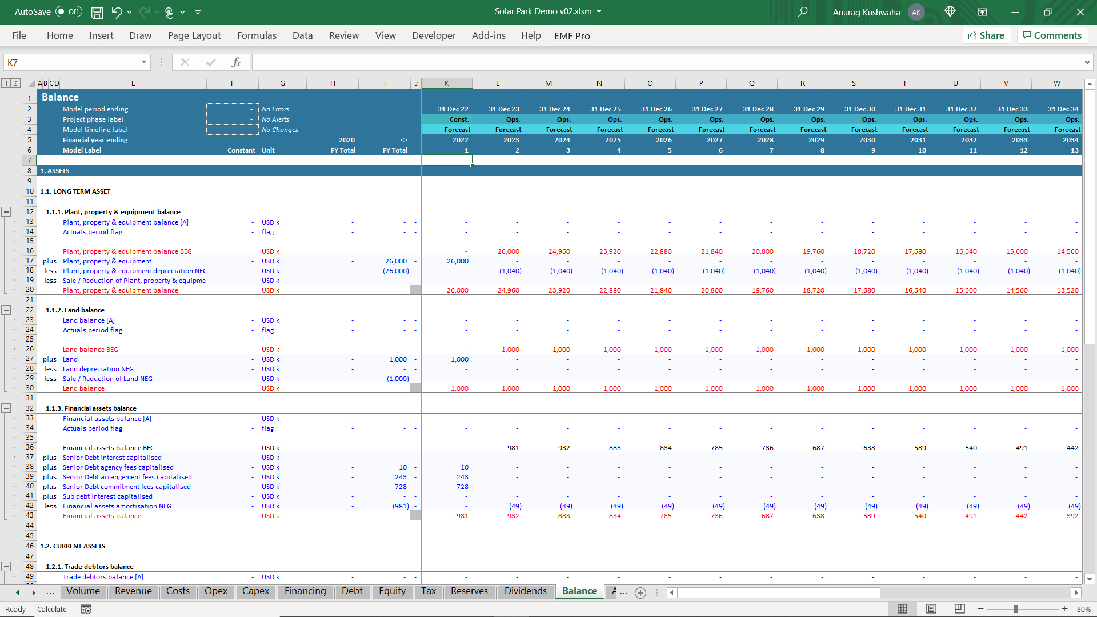Click the Undo arrow icon
Viewport: 1097px width, 617px height.
pyautogui.click(x=117, y=12)
